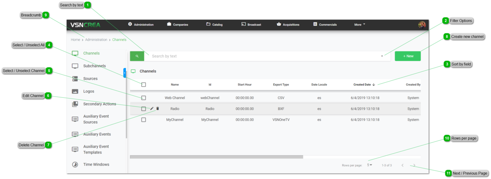Go to next page arrow
Image resolution: width=491 pixels, height=179 pixels.
(x=414, y=165)
